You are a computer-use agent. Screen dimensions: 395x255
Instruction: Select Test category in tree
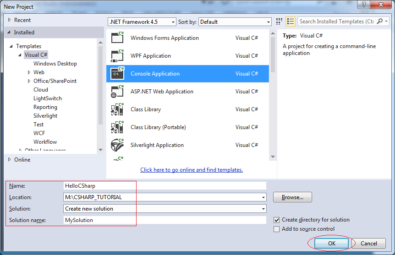(x=38, y=125)
